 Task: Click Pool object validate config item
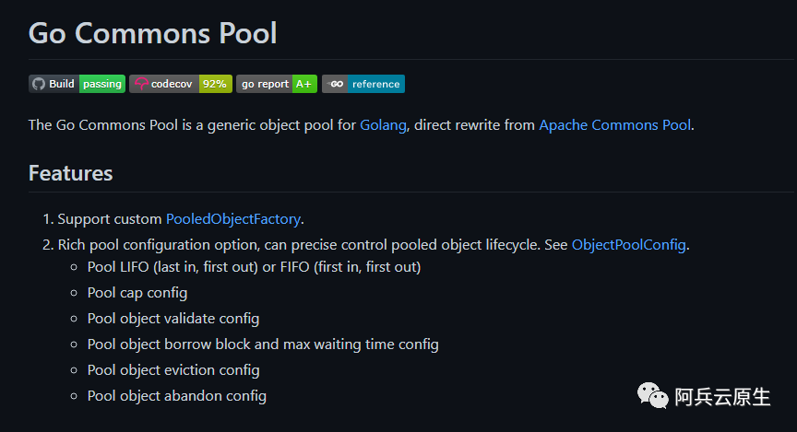(x=173, y=319)
